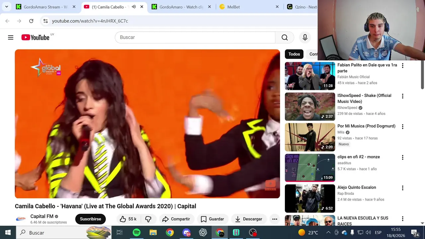
Task: Open Windows Start menu
Action: point(8,232)
